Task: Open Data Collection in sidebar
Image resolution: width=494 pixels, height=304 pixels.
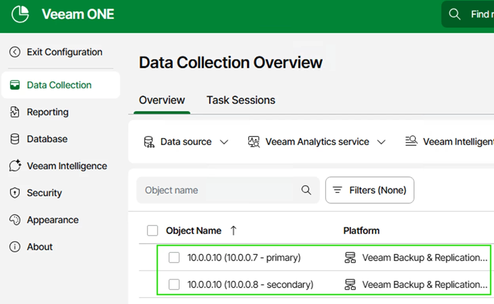Action: click(x=59, y=85)
